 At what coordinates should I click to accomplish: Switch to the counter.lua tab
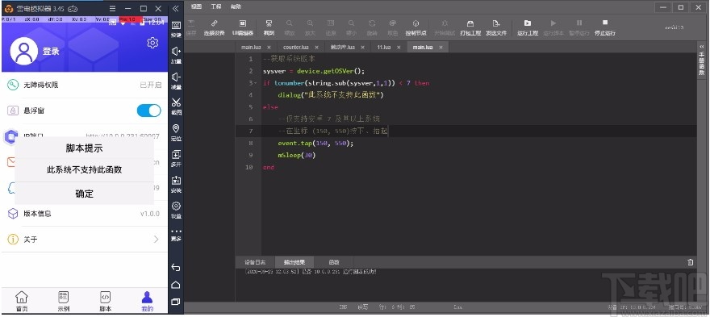tap(295, 47)
